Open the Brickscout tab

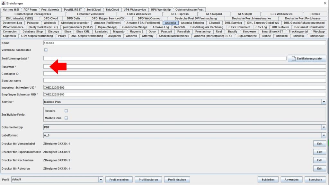(x=317, y=36)
